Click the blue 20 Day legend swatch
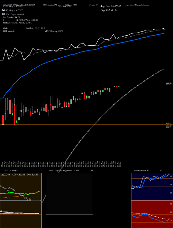Image resolution: width=173 pixels, height=228 pixels. pyautogui.click(x=3, y=6)
